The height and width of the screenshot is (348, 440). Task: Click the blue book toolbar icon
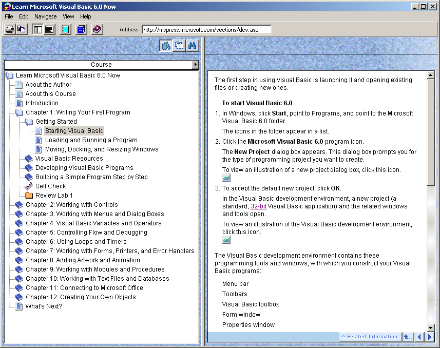point(82,29)
